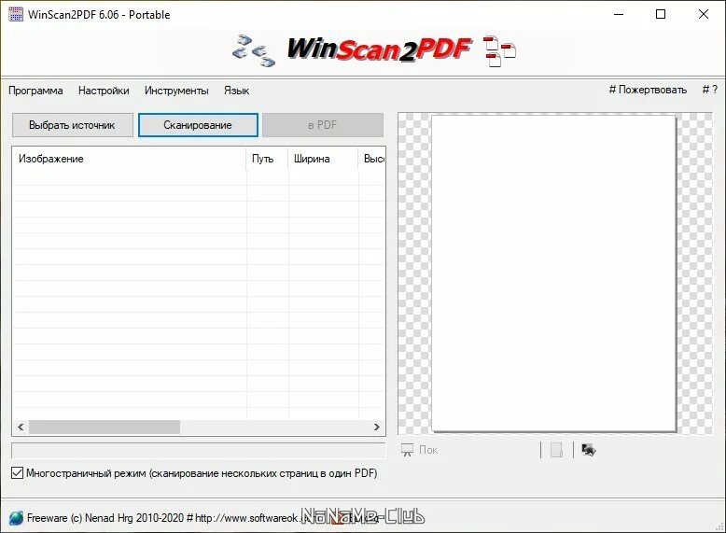The height and width of the screenshot is (533, 726).
Task: Click the image rotate icon below preview
Action: [589, 450]
